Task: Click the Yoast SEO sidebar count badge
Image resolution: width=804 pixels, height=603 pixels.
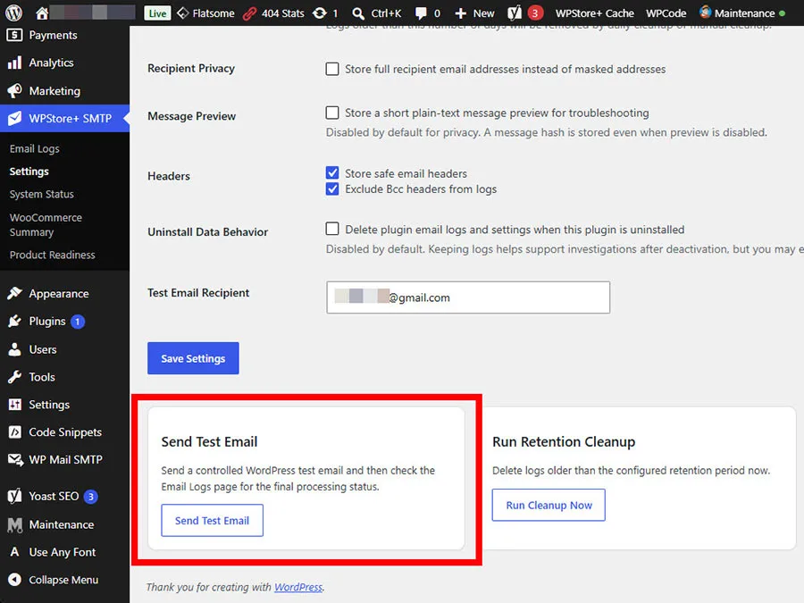Action: (x=91, y=497)
